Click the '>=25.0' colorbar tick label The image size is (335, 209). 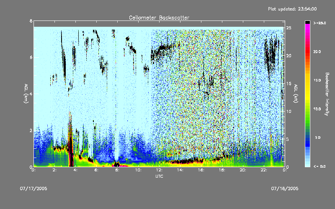click(320, 23)
